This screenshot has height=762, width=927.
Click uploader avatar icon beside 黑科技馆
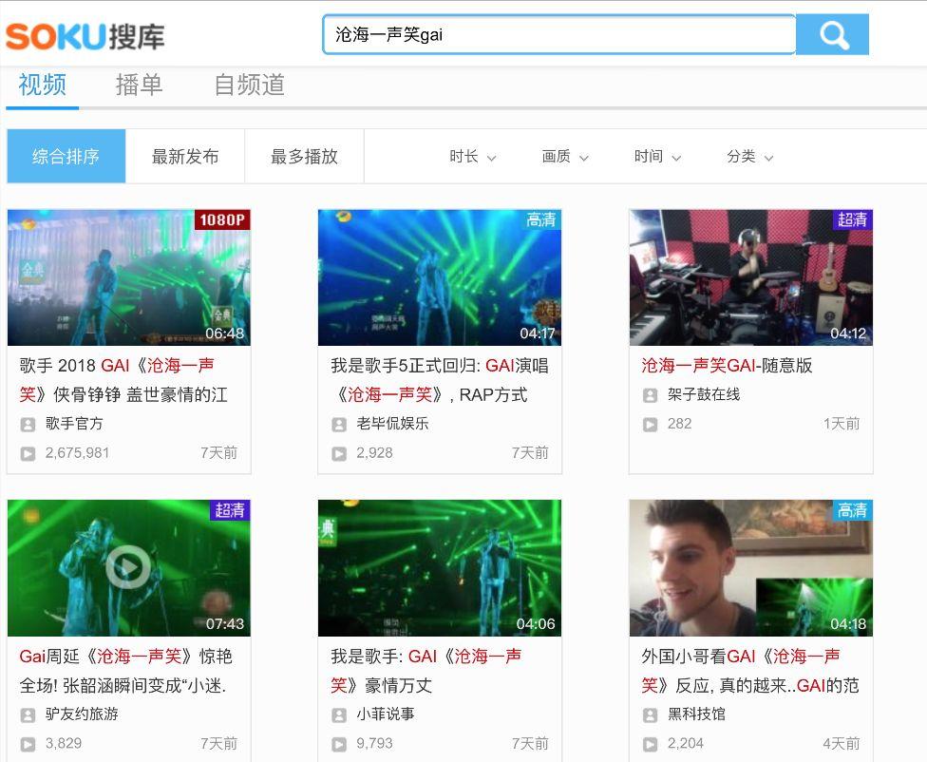pos(650,714)
